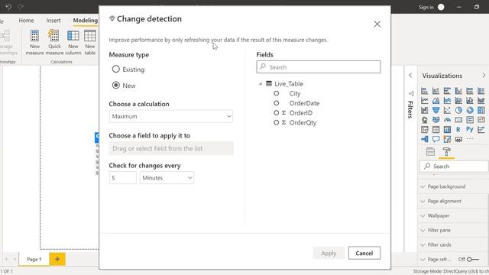
Task: Select the Waterfall chart visualization
Action: (x=425, y=110)
